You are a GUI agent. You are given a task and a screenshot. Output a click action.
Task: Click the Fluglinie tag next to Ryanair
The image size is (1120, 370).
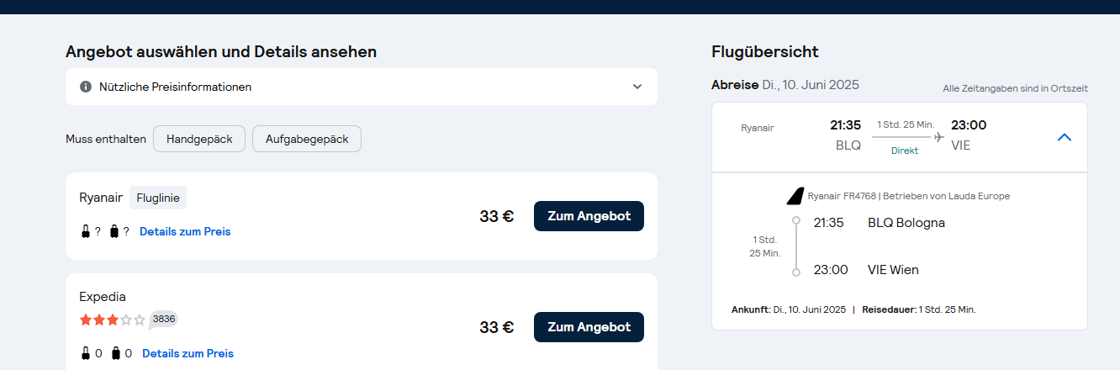coord(158,198)
